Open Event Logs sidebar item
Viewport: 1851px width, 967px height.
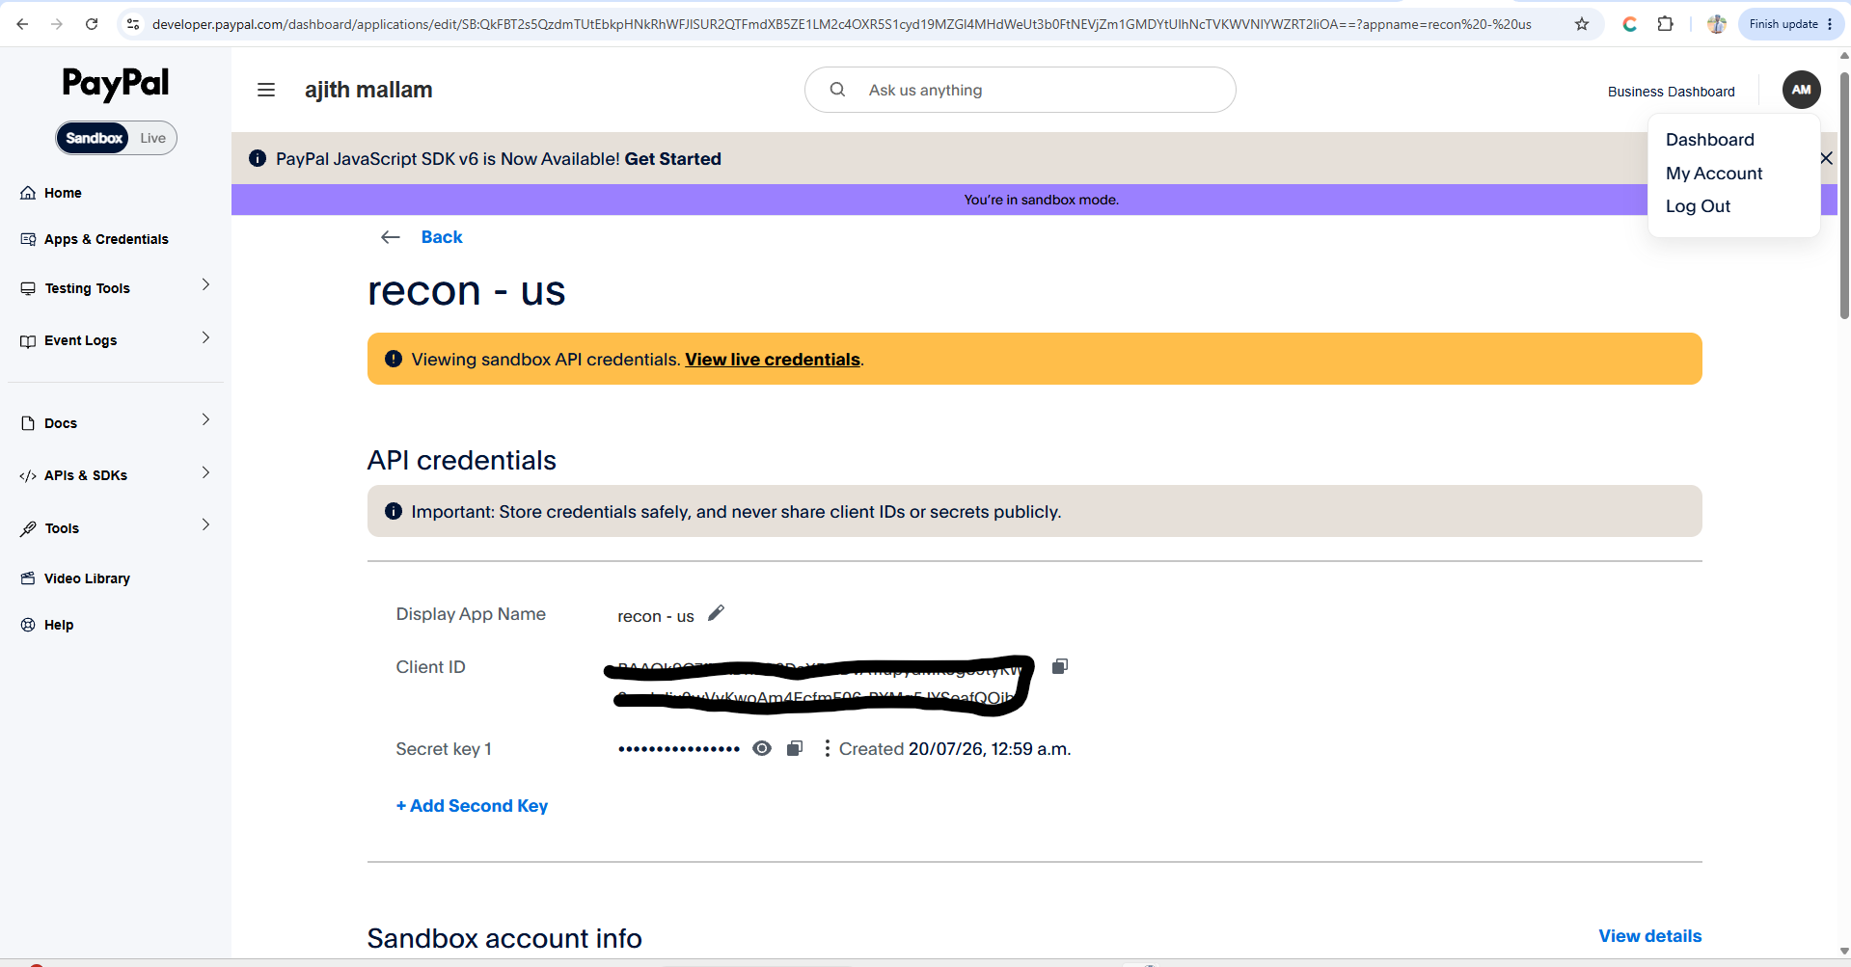[x=81, y=340]
